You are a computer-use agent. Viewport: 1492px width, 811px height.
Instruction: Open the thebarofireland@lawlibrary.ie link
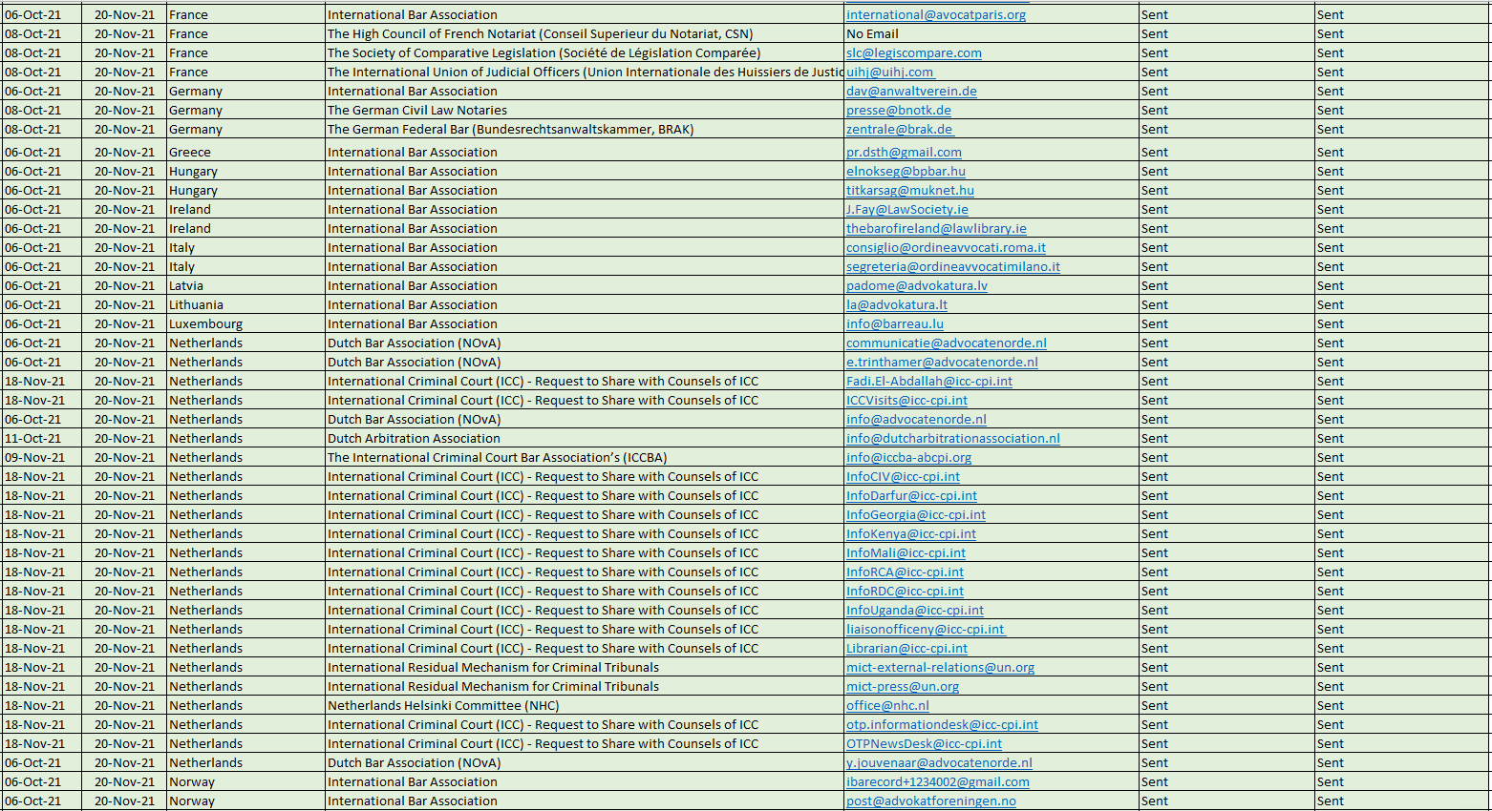(936, 229)
